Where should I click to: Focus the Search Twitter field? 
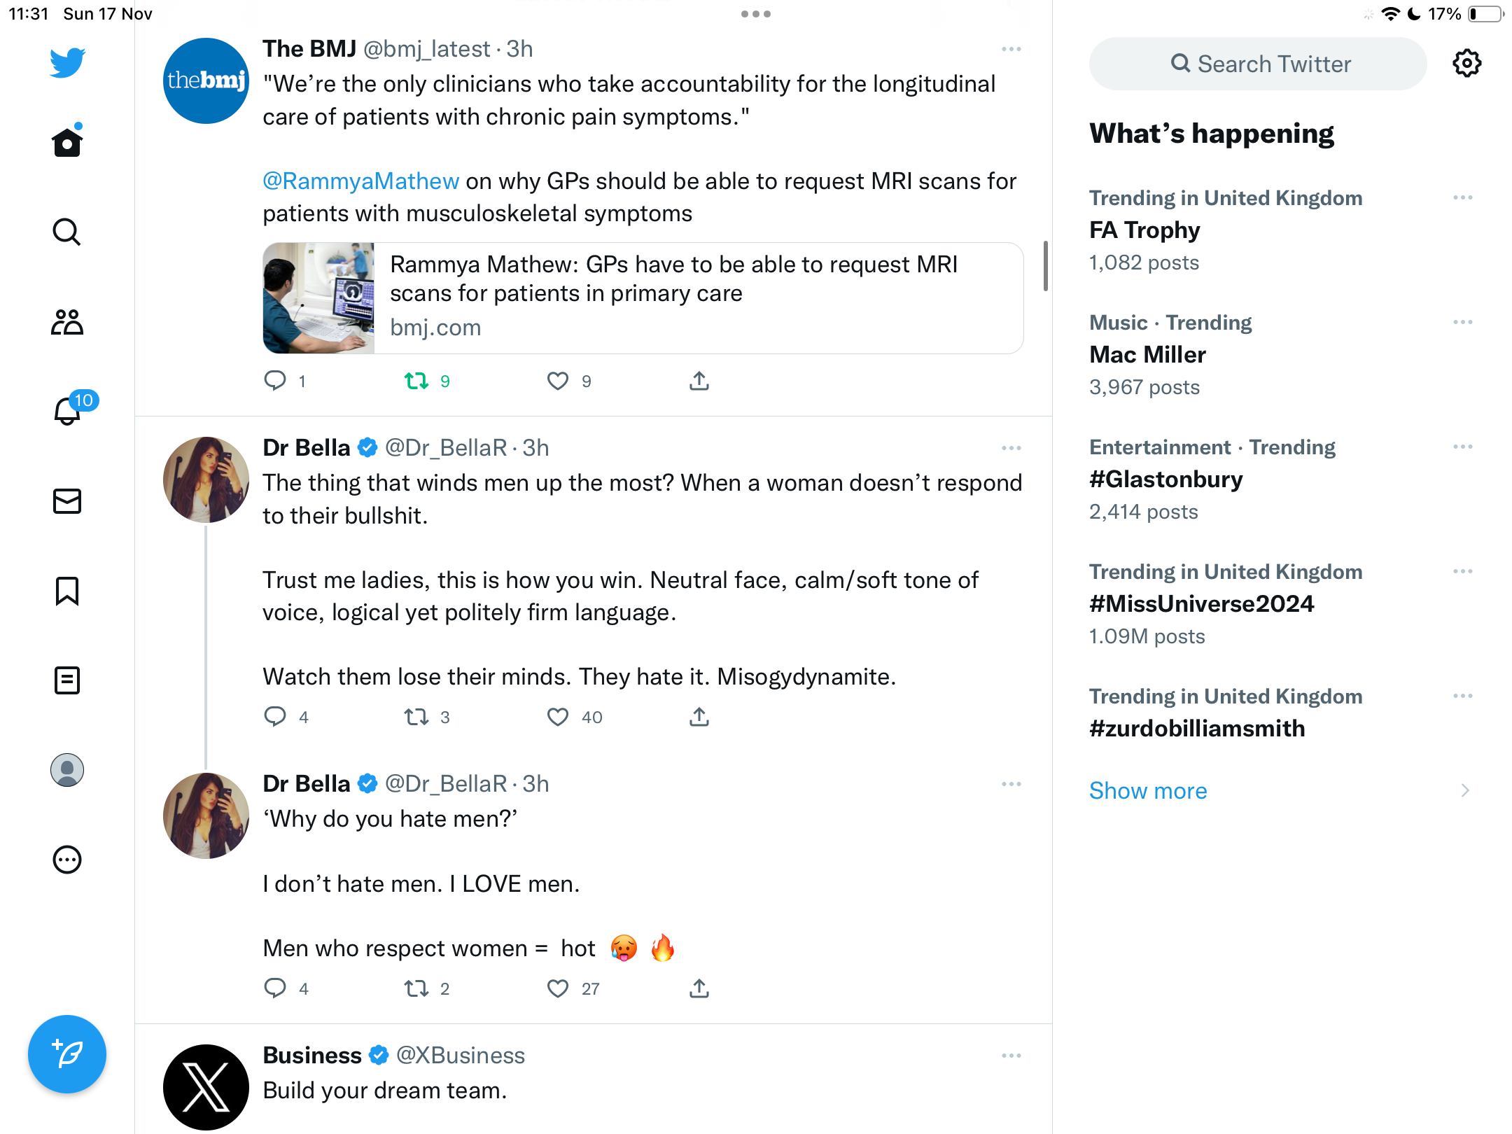pyautogui.click(x=1258, y=64)
